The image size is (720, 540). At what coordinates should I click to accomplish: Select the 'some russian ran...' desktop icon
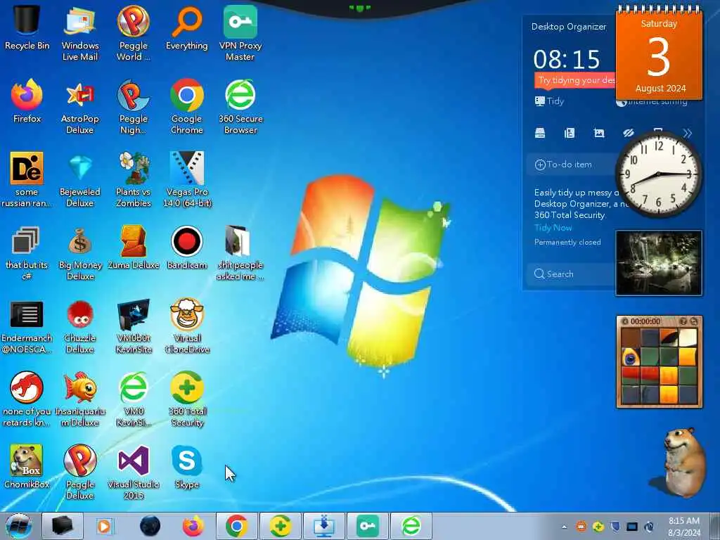[27, 179]
